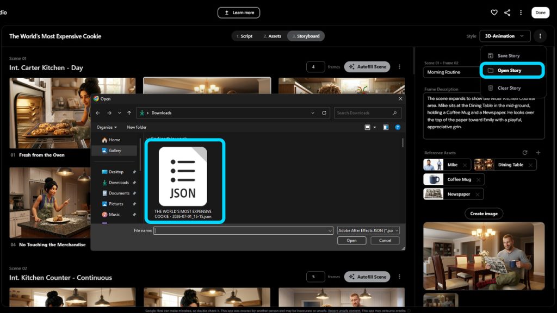Open the file dialog help icon
This screenshot has width=557, height=313.
tap(398, 127)
